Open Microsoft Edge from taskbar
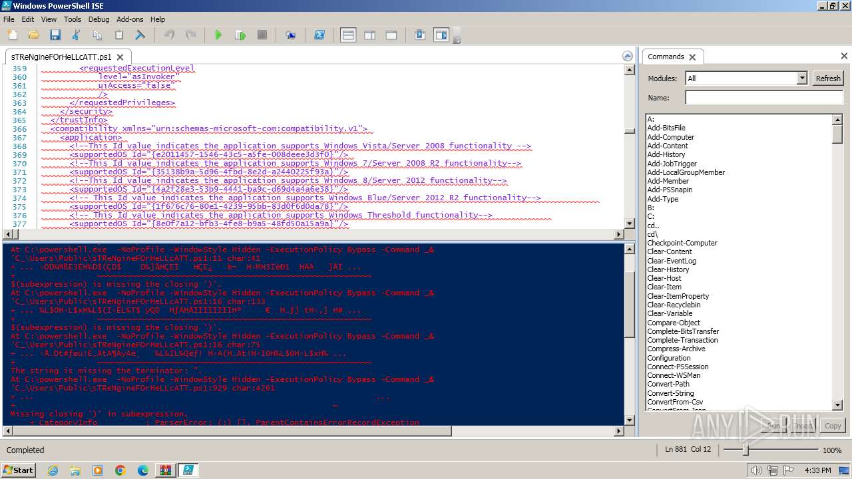Viewport: 852px width, 479px height. click(142, 470)
